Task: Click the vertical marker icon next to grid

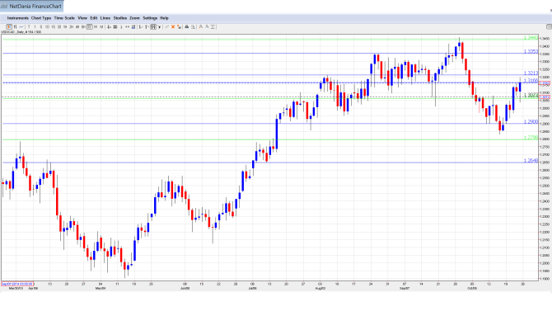Action: click(x=121, y=26)
